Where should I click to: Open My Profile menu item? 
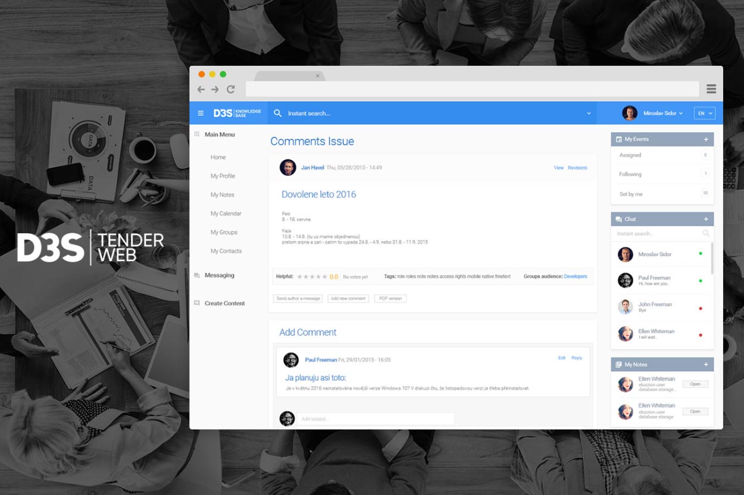tap(223, 176)
